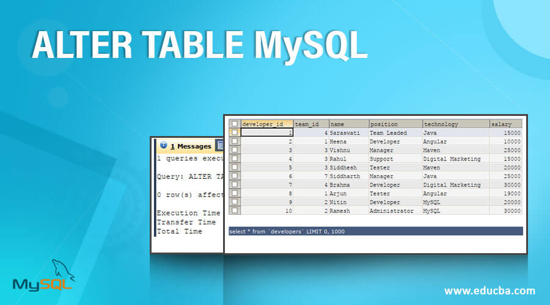Select the name cell 'Saraswati'

pos(349,133)
